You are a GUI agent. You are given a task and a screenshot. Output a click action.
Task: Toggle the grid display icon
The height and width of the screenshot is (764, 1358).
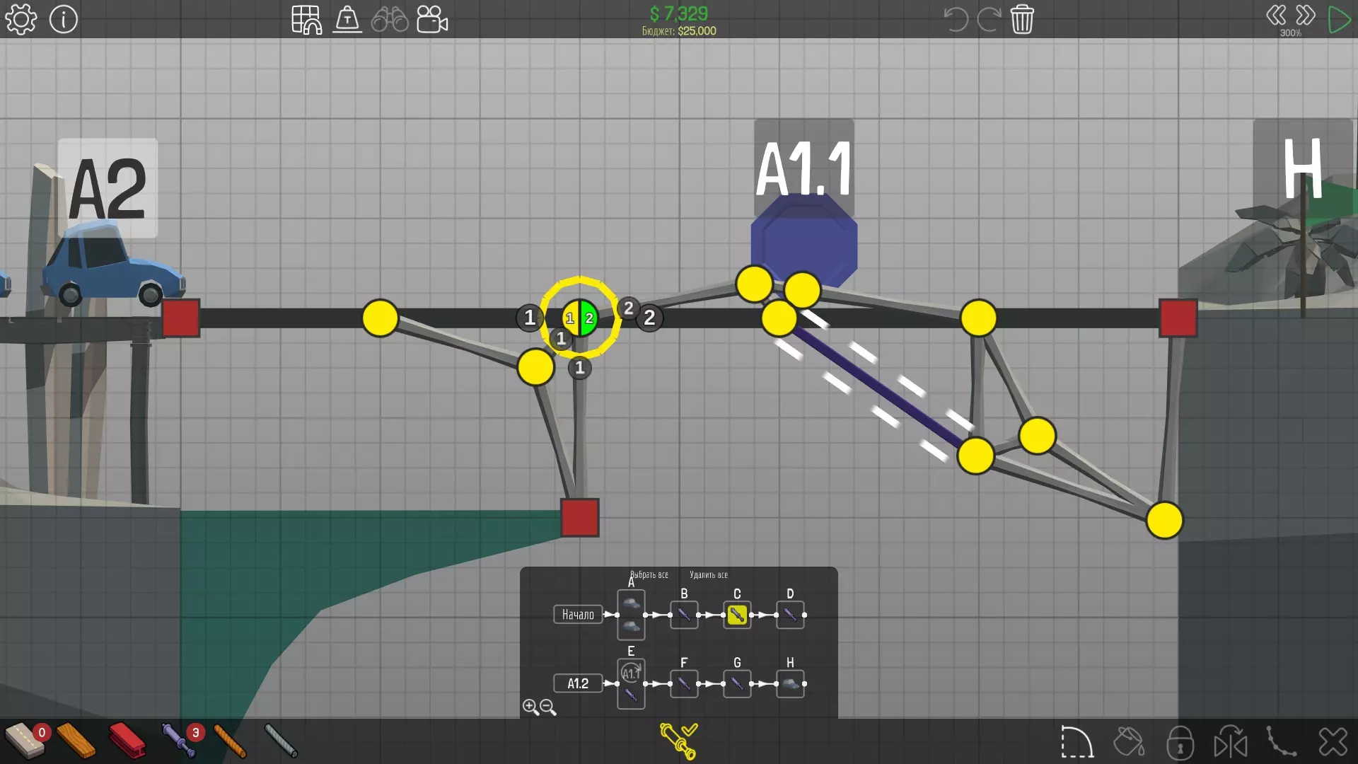306,19
